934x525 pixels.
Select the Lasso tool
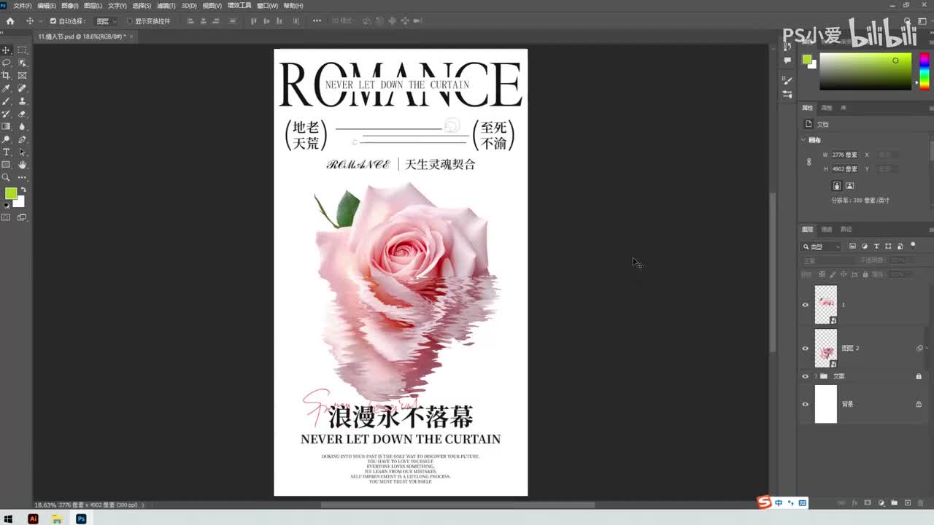coord(6,63)
